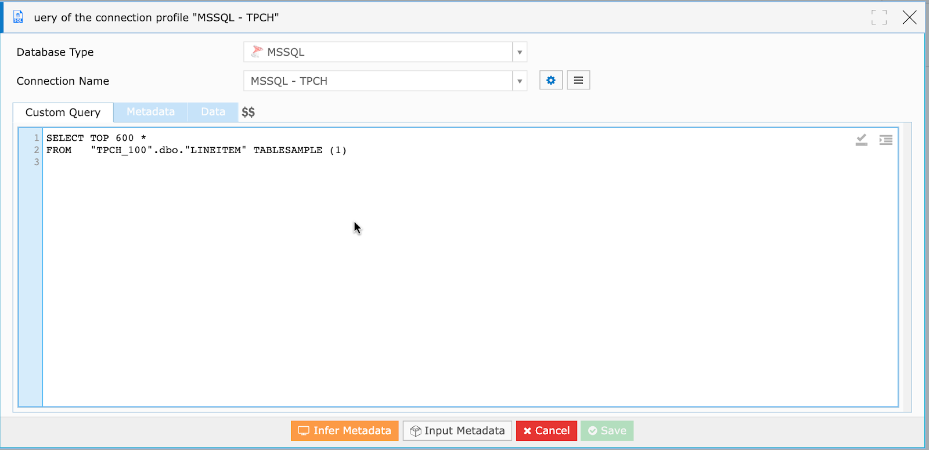Click line number 1 in the gutter
The height and width of the screenshot is (450, 929).
coord(37,138)
